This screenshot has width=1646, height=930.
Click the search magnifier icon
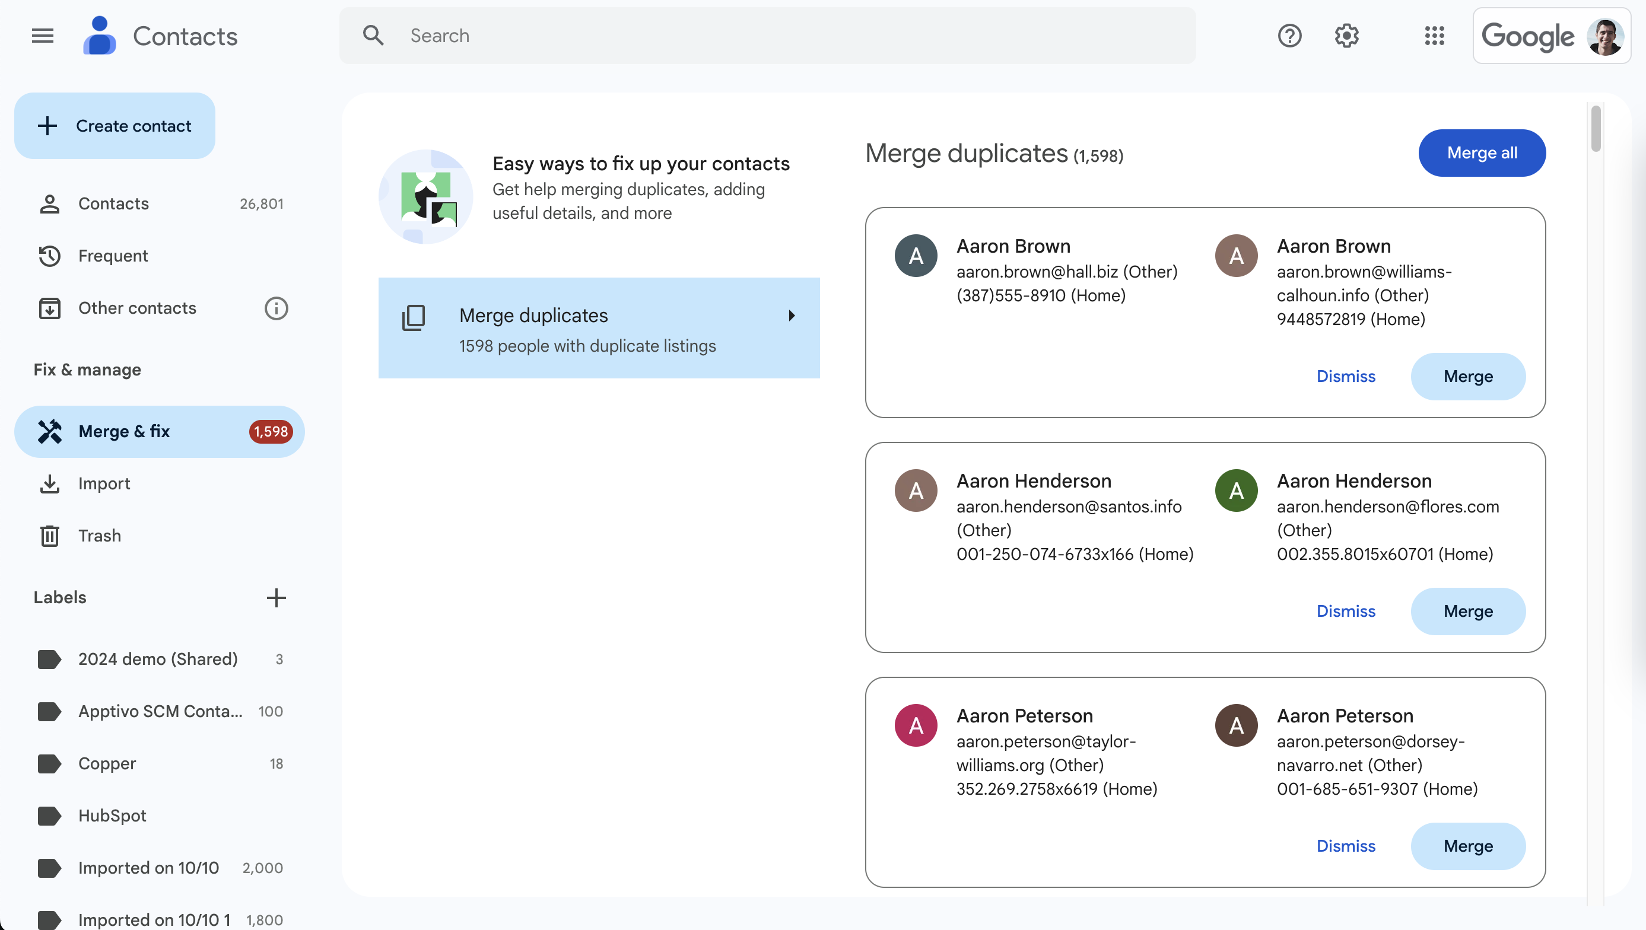click(x=373, y=36)
